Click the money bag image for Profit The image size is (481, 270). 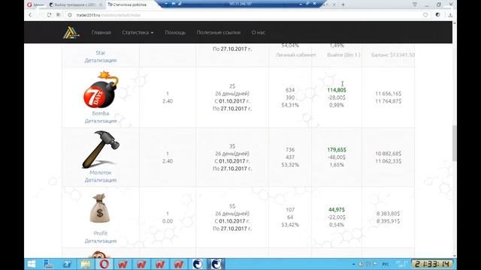click(100, 208)
